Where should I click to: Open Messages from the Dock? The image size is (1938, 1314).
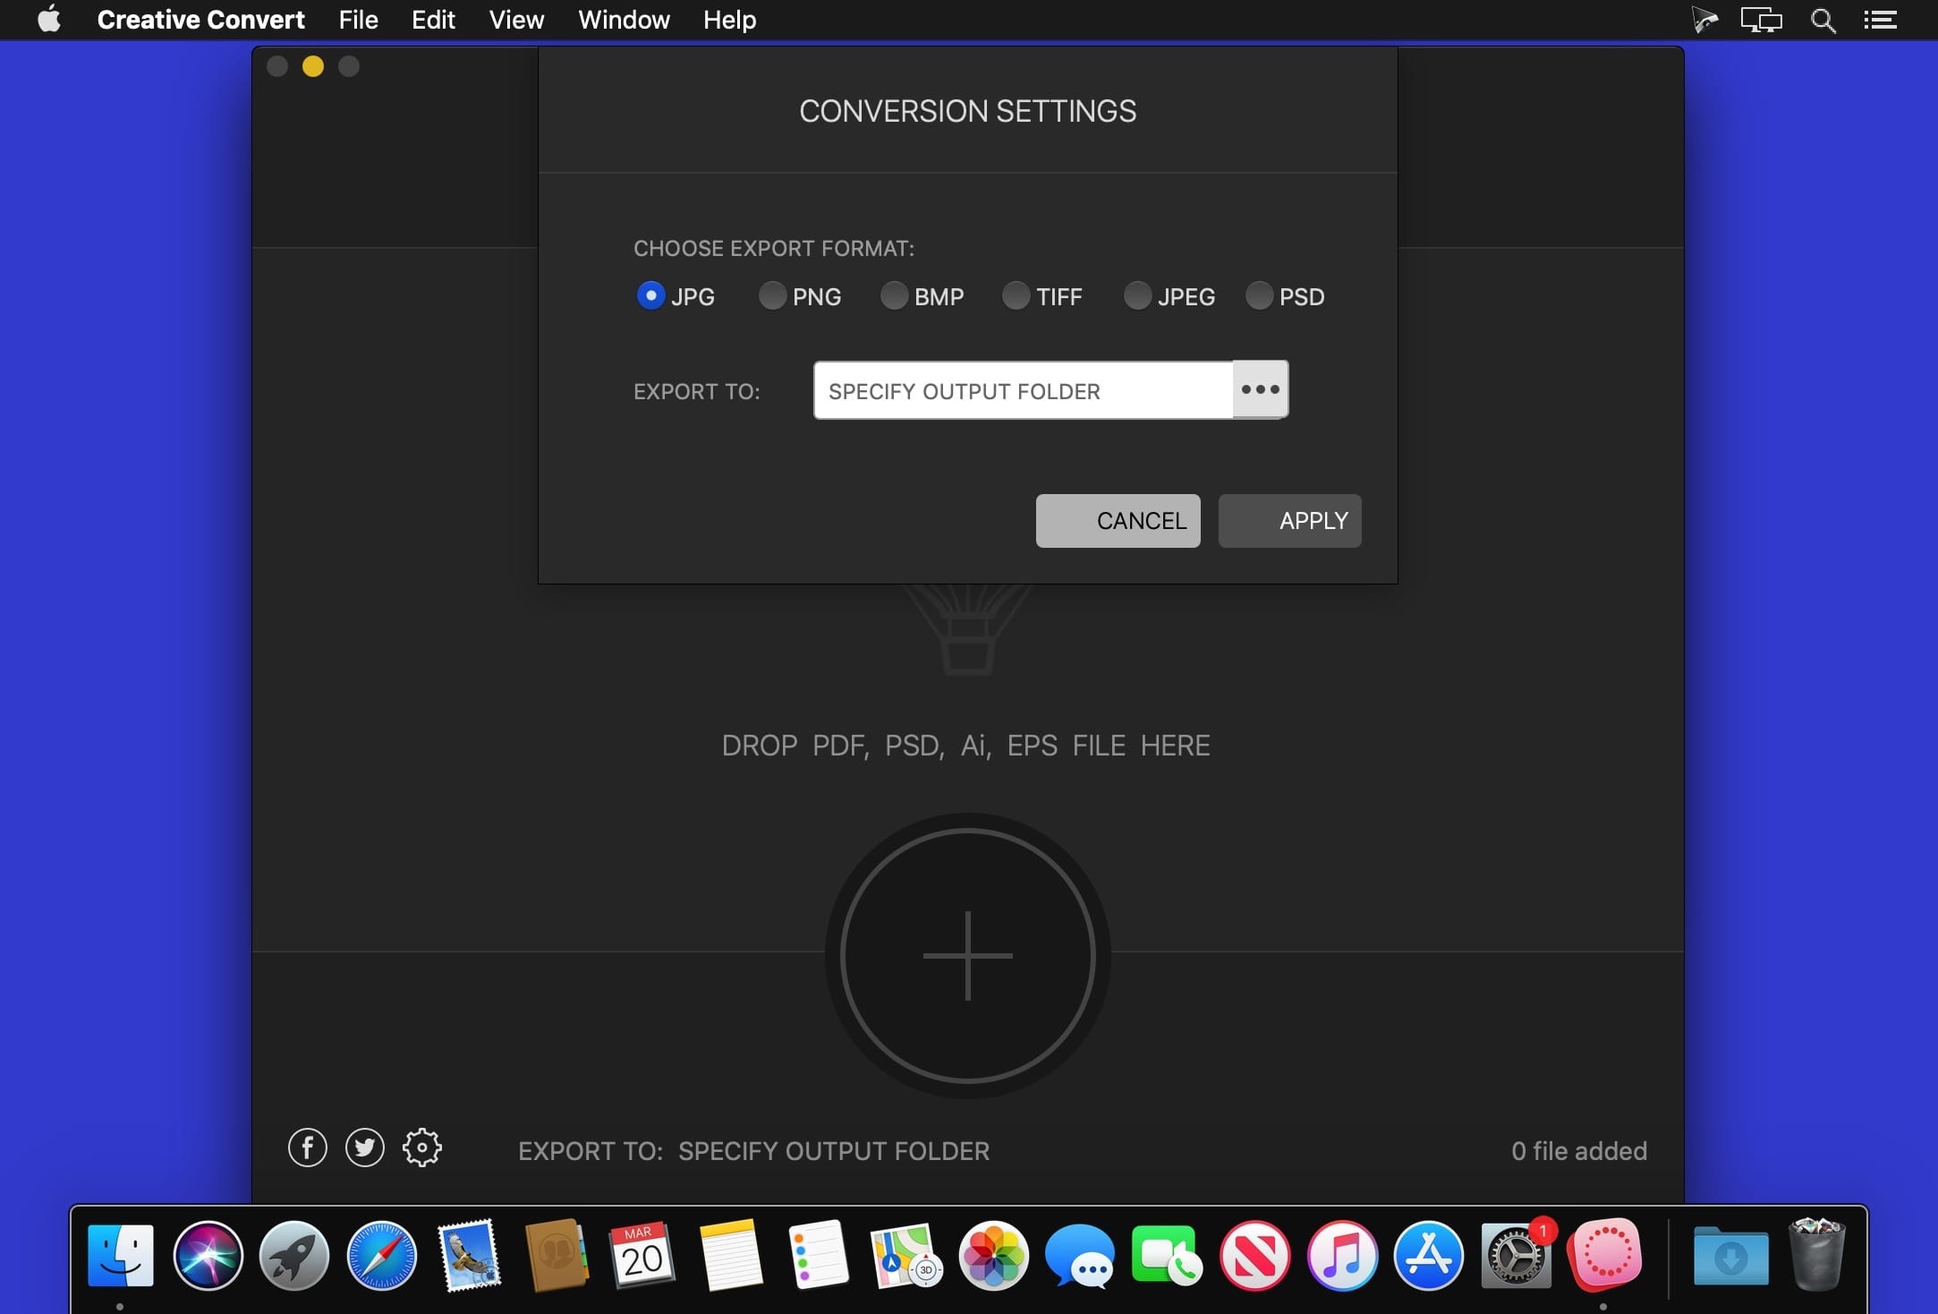coord(1080,1255)
